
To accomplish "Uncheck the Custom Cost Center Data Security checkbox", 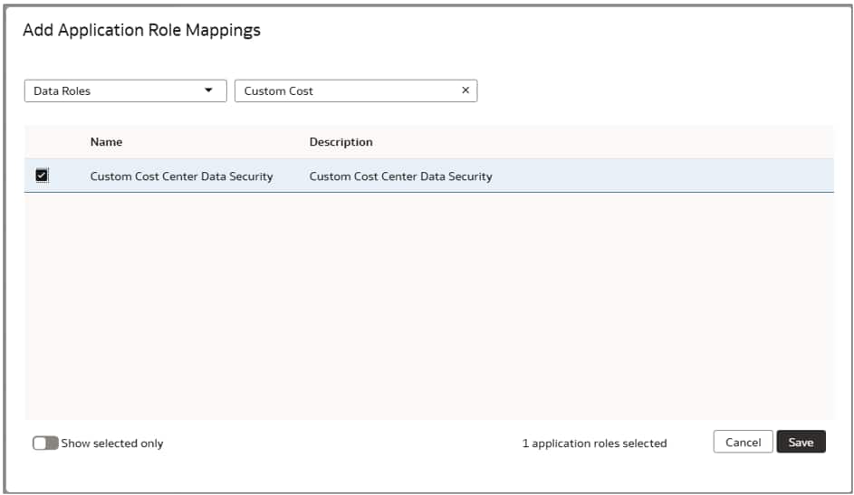I will coord(42,176).
